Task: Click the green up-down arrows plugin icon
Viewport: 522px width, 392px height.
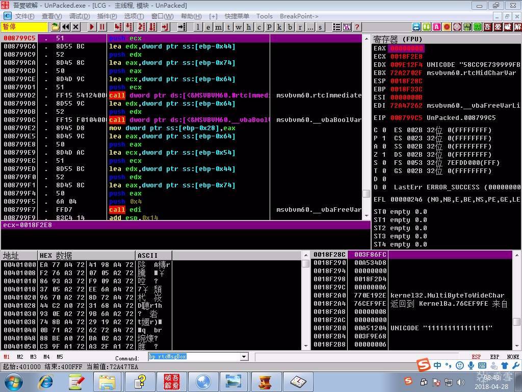Action: 427,27
